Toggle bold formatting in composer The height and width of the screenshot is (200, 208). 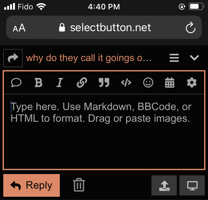[38, 83]
